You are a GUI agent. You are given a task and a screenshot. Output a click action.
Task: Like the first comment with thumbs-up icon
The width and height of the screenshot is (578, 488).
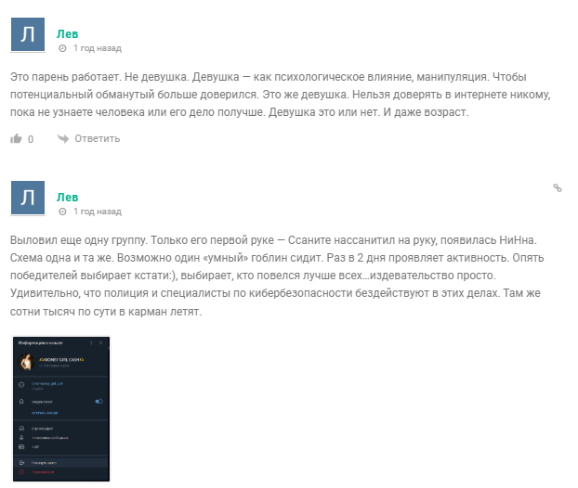click(16, 139)
